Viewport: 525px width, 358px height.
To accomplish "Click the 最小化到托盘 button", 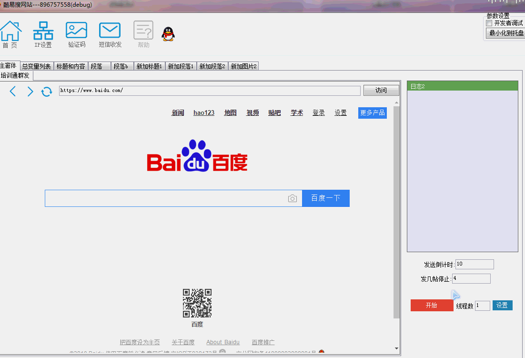I will tap(506, 33).
